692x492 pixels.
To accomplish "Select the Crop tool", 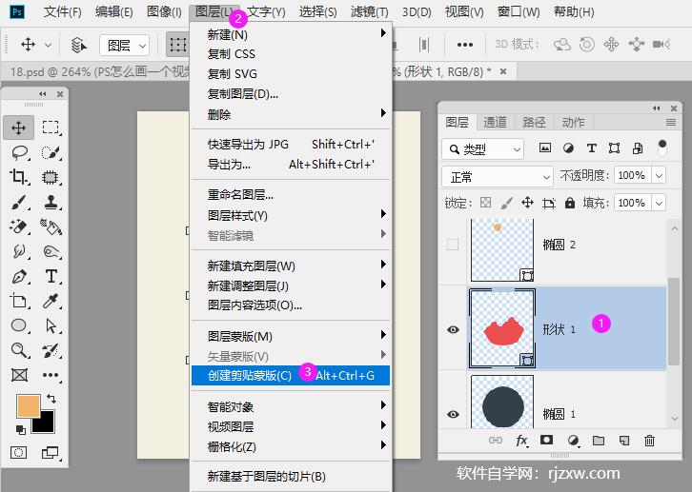I will [19, 177].
